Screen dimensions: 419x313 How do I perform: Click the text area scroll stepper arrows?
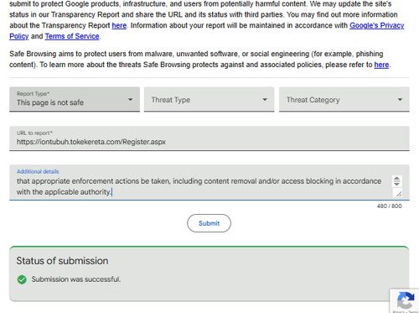point(396,181)
